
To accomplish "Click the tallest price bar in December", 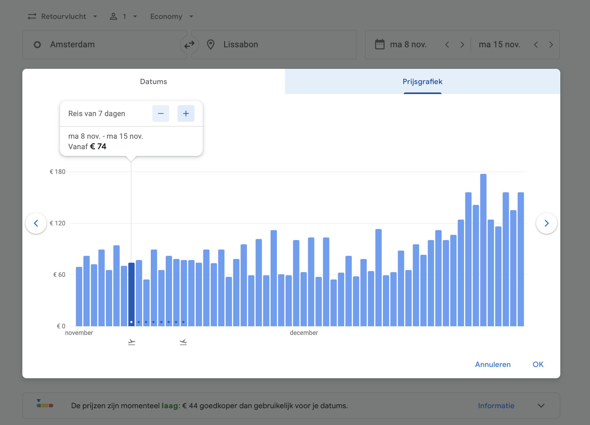I will [x=483, y=250].
